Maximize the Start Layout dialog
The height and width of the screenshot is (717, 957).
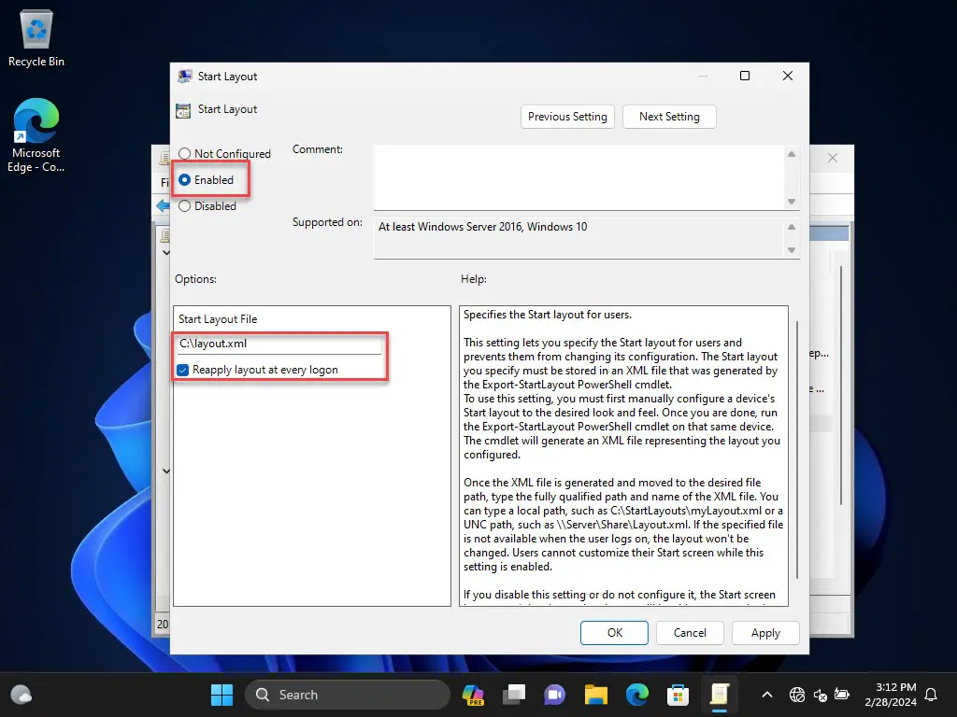(745, 76)
